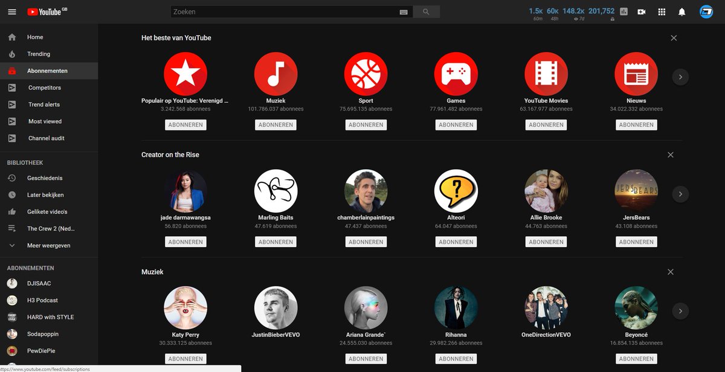Open JustinBieberVEVO channel thumbnail
The width and height of the screenshot is (725, 372).
click(x=275, y=308)
